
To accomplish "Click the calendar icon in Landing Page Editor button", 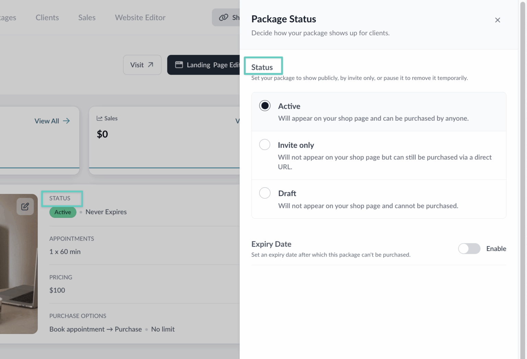I will pos(179,64).
